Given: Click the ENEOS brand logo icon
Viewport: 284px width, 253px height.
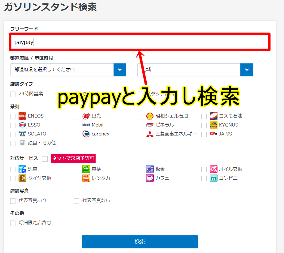Looking at the screenshot, I should pyautogui.click(x=22, y=116).
